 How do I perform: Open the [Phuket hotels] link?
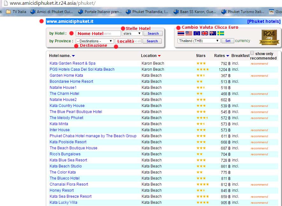(x=264, y=21)
